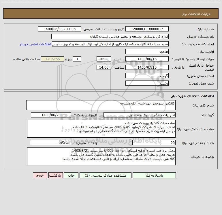Click delivery city field رشت

147,83
